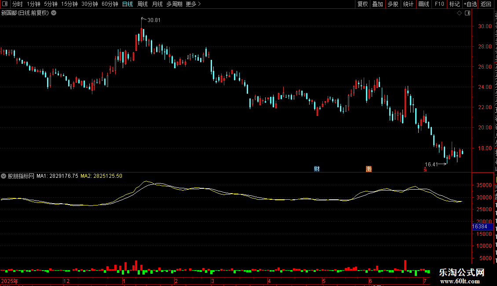
Task: Add stock with +自选 button
Action: pyautogui.click(x=470, y=4)
